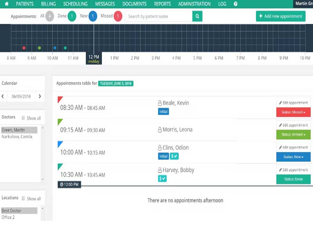Filter by All appointments count
The width and height of the screenshot is (313, 235).
(x=50, y=16)
